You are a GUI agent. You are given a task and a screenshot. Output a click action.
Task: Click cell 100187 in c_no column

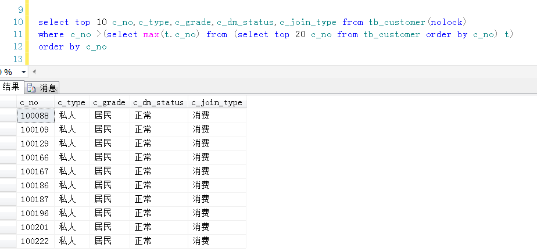(x=35, y=200)
